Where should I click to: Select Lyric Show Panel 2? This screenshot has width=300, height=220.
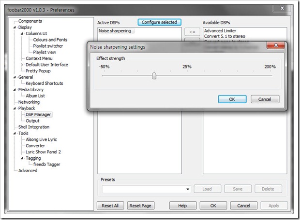tap(43, 152)
